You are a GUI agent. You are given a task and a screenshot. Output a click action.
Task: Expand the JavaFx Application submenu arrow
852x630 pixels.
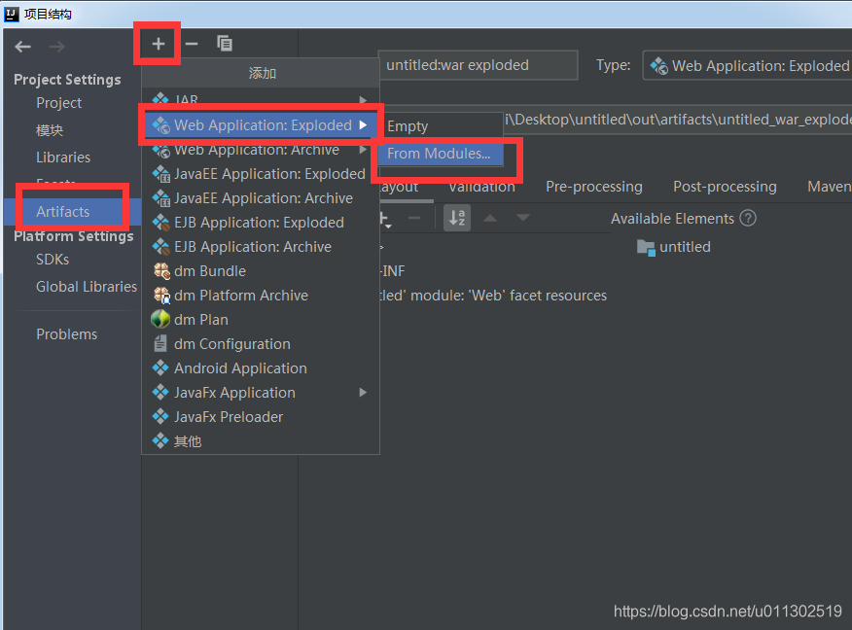click(363, 392)
